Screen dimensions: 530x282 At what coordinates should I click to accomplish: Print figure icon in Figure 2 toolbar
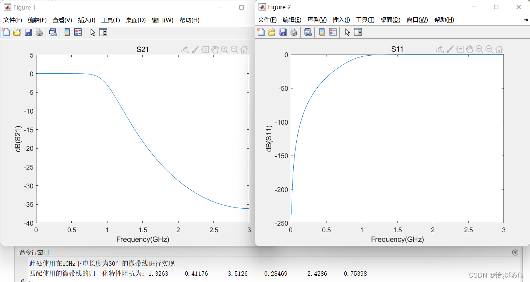tap(294, 32)
